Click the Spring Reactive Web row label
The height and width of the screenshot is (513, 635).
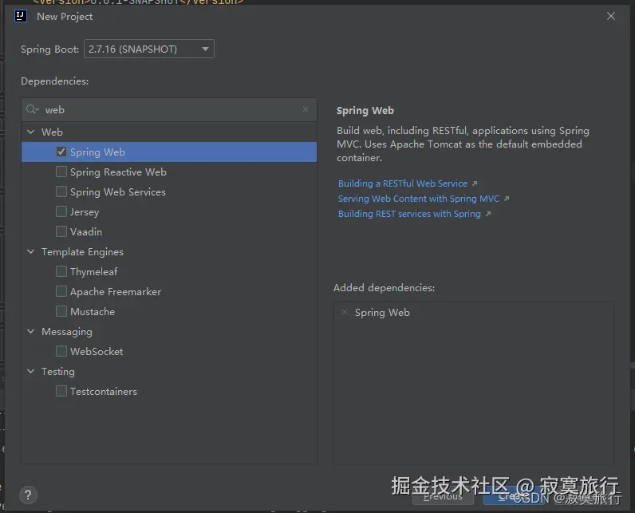[x=118, y=172]
